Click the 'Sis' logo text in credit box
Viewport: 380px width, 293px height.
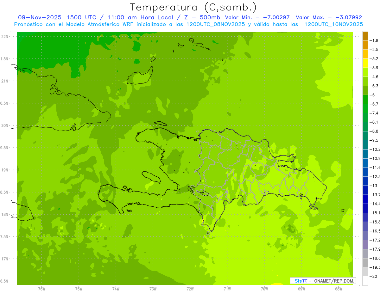click(x=298, y=281)
